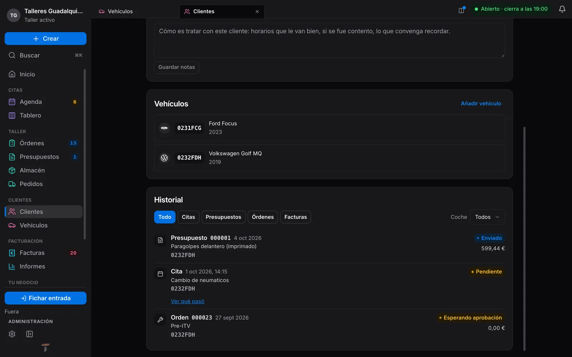Click the Informes chart icon
The image size is (572, 357).
pos(12,266)
